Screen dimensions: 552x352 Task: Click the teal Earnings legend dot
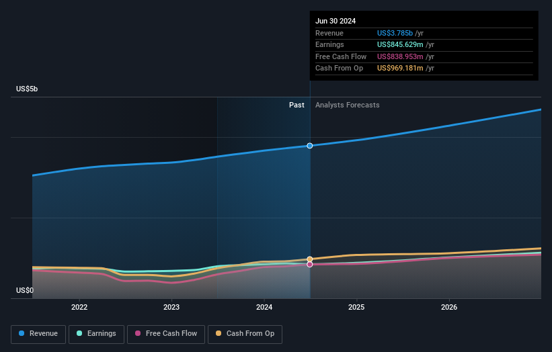[x=79, y=333]
